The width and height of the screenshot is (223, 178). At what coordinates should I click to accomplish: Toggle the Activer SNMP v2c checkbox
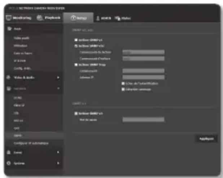(x=76, y=46)
